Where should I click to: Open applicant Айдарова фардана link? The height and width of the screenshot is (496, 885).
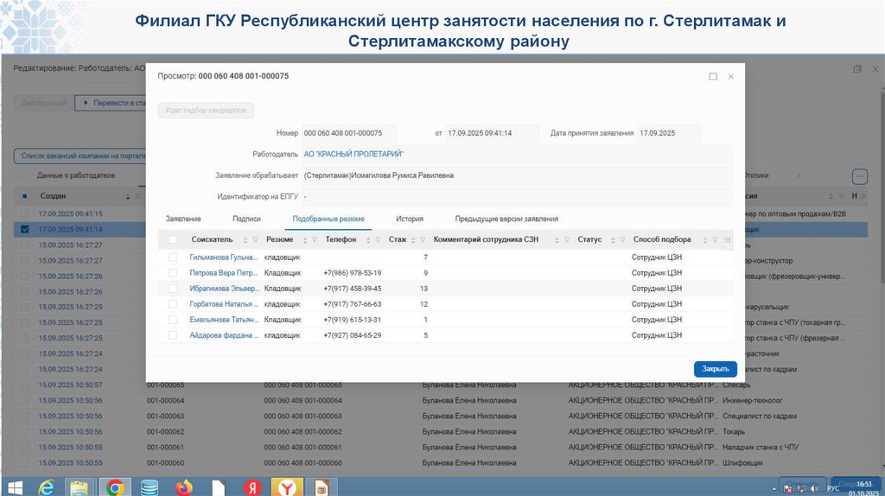224,335
